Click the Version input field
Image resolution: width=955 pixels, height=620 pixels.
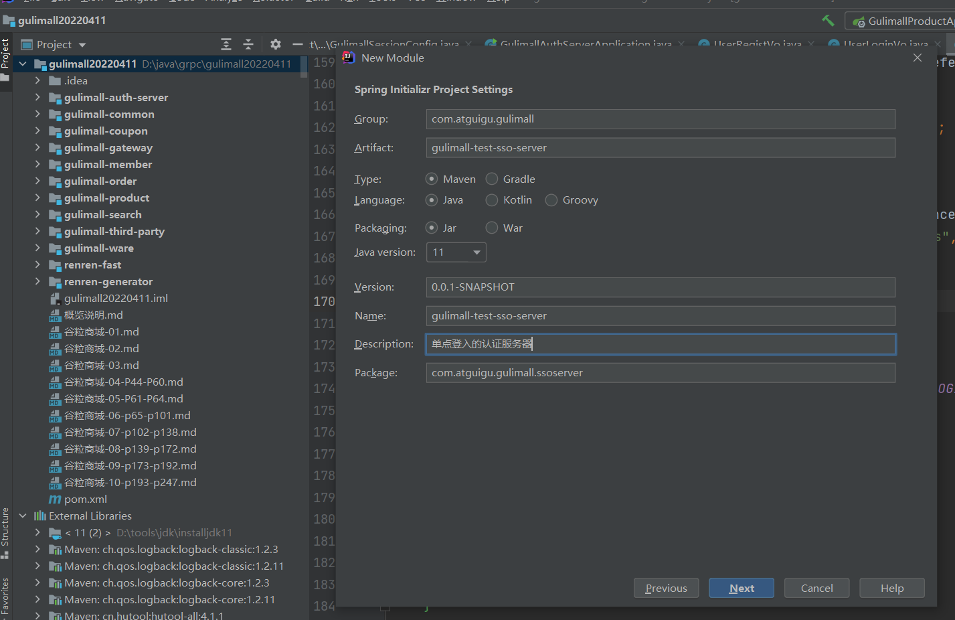click(x=661, y=287)
